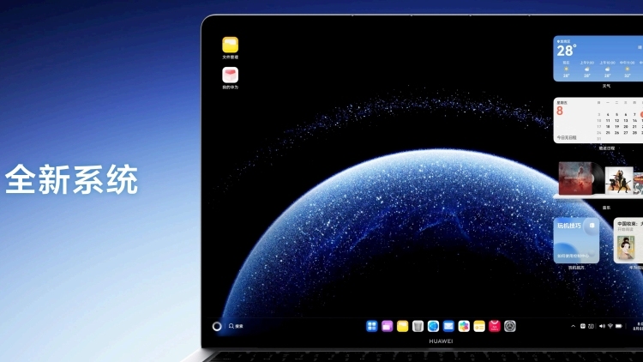Expand the system tray hidden icons chevron

click(573, 326)
